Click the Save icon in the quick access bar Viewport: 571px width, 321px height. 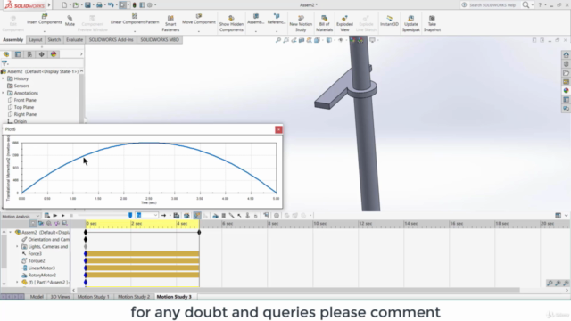87,5
